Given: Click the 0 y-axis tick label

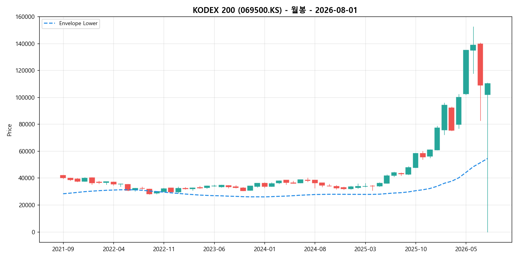Looking at the screenshot, I should (x=33, y=232).
